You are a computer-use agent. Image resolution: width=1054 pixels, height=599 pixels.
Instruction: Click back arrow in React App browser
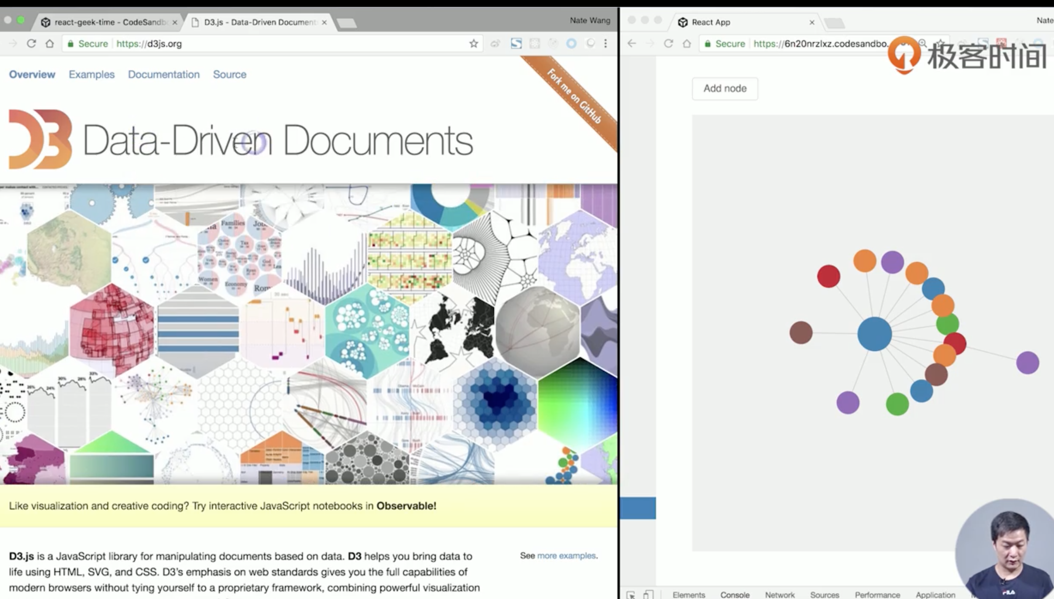click(x=631, y=44)
